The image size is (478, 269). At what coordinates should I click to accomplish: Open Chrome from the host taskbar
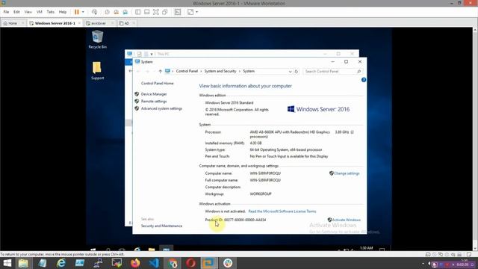pyautogui.click(x=173, y=263)
